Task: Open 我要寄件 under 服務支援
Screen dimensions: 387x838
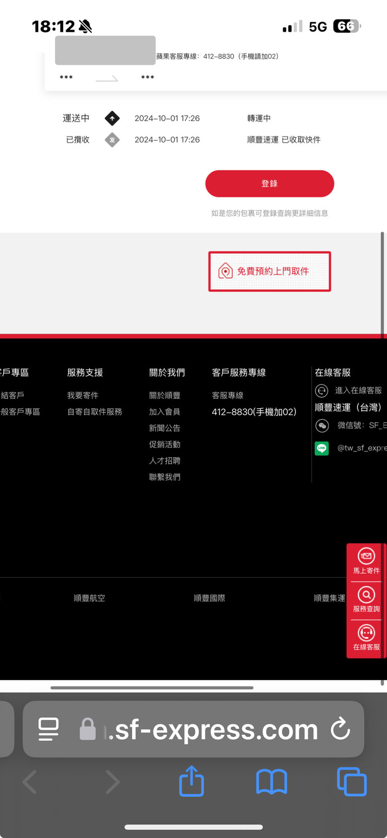Action: [83, 395]
